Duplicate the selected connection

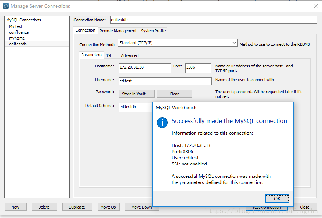pyautogui.click(x=77, y=207)
